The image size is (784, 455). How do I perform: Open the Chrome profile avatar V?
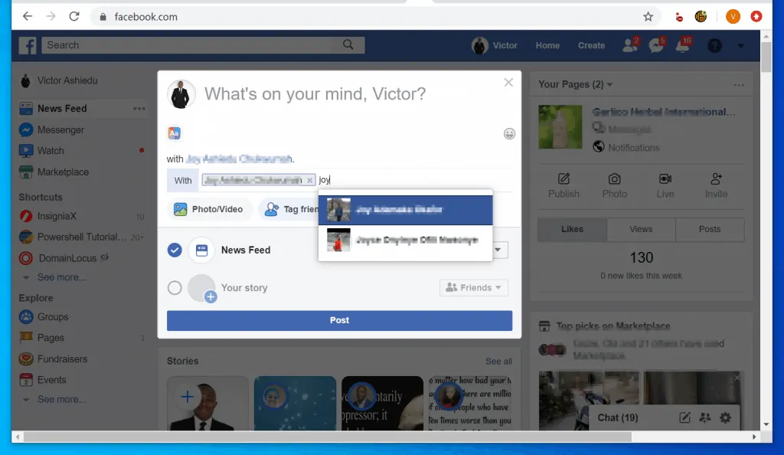[733, 17]
